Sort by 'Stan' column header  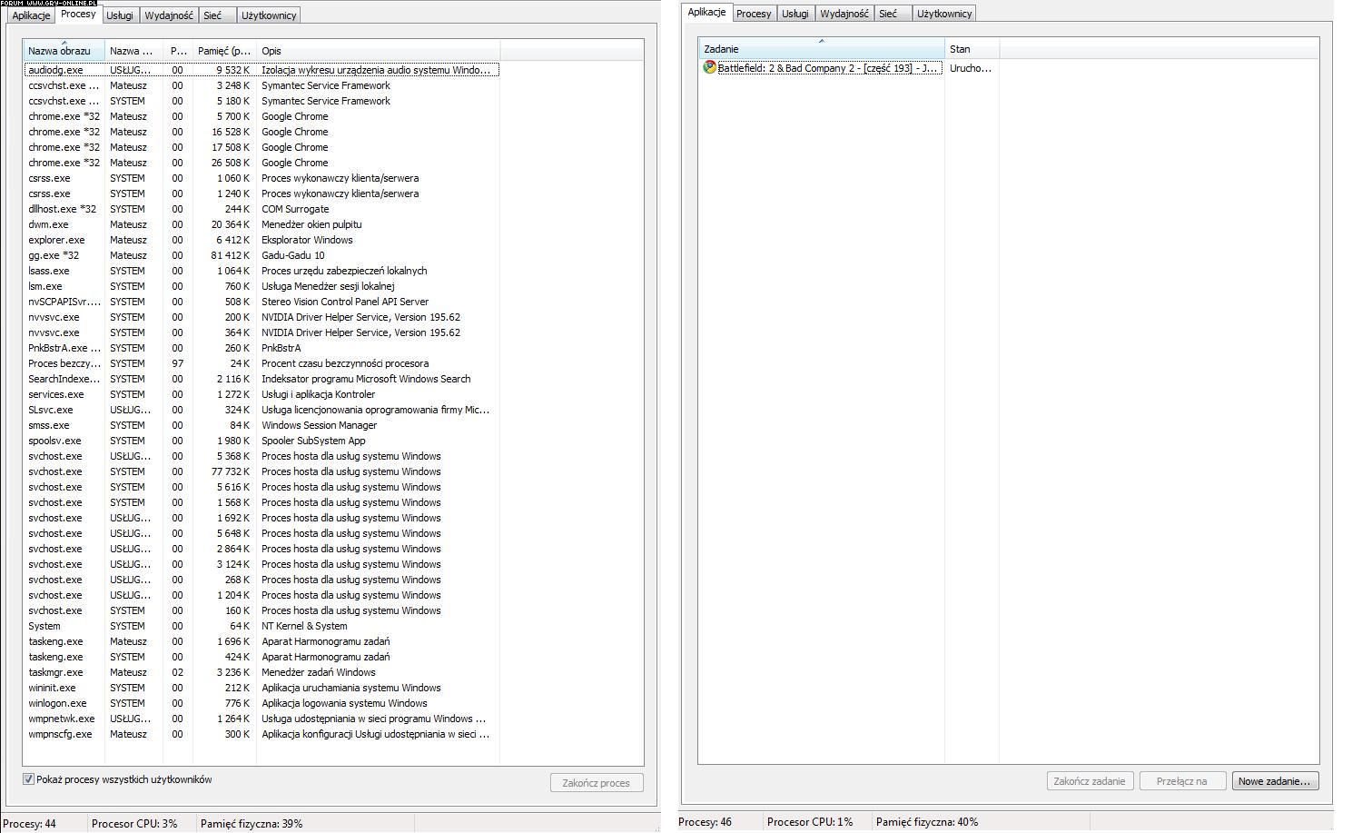(x=972, y=49)
